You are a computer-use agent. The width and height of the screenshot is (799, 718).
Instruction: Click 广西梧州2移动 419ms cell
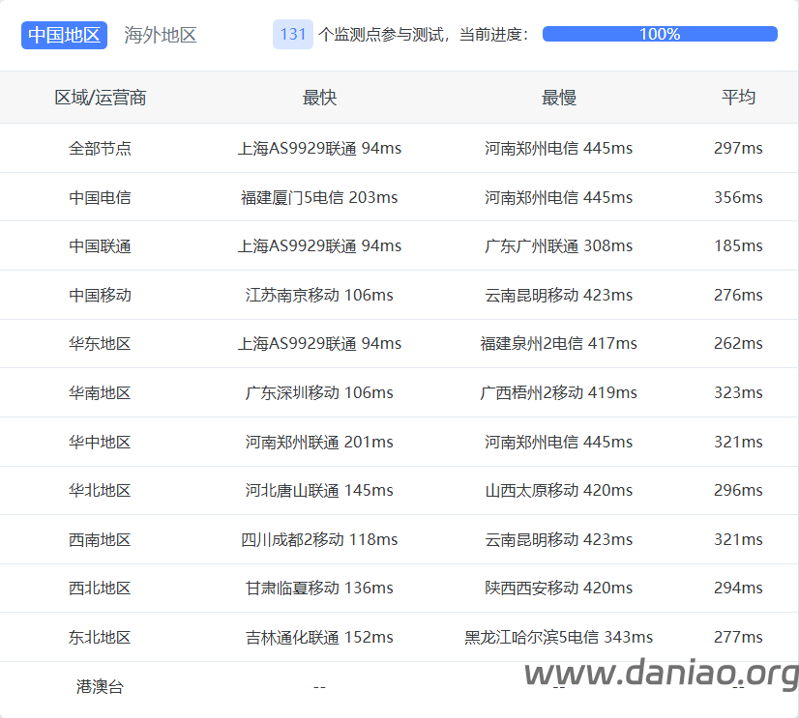pyautogui.click(x=558, y=392)
